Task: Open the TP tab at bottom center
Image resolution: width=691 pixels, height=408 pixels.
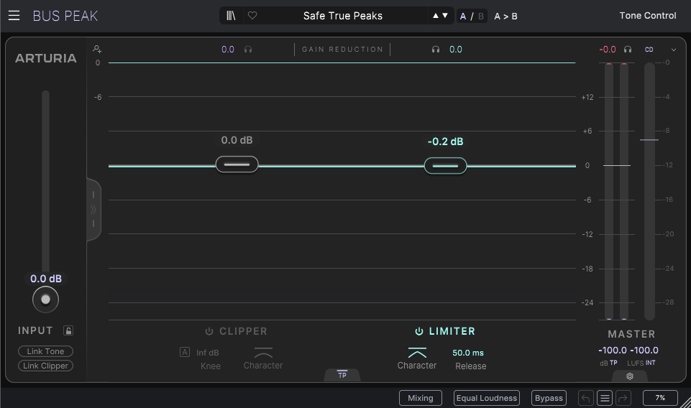Action: [x=342, y=375]
